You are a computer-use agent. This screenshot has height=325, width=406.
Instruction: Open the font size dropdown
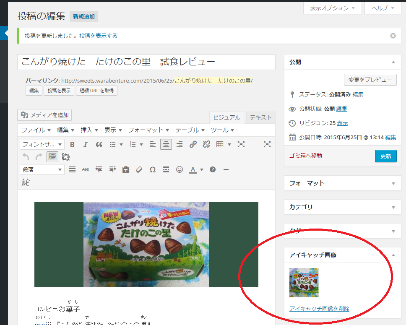coord(42,145)
